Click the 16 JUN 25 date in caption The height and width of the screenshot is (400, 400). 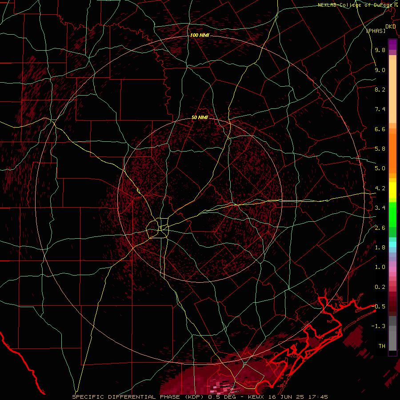(289, 397)
